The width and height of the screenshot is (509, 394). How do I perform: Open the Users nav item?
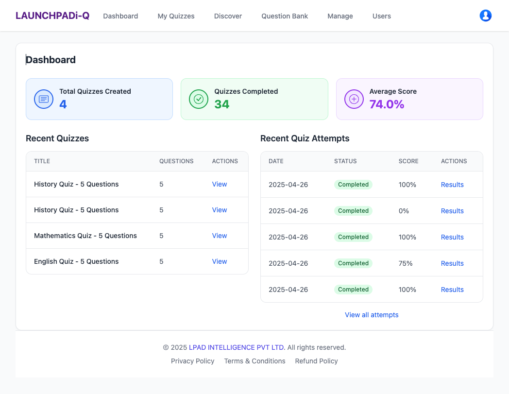pos(381,16)
